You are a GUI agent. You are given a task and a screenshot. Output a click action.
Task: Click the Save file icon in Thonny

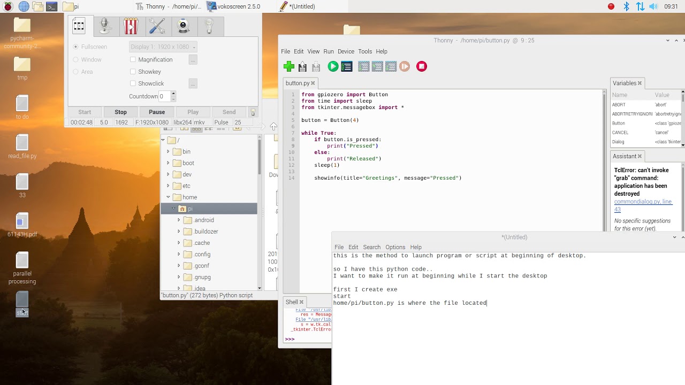(316, 66)
